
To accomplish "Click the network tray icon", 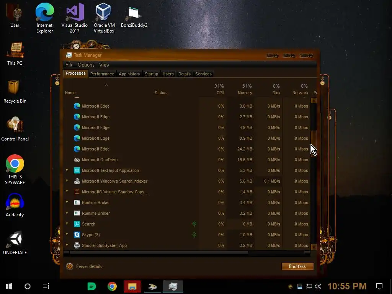I will click(x=309, y=286).
